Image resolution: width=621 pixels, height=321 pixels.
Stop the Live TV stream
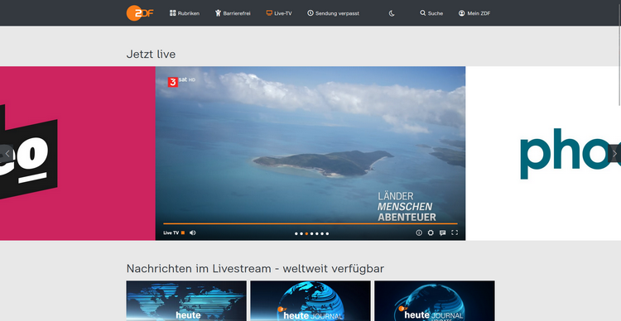183,232
